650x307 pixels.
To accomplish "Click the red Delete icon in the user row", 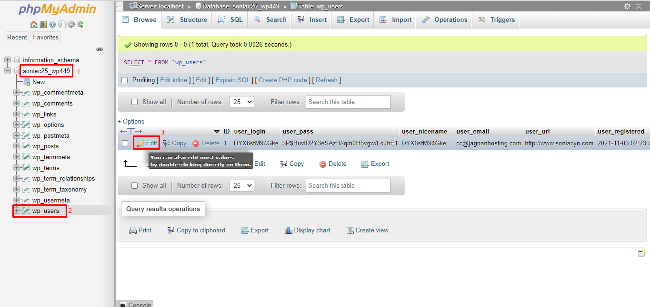I will click(x=196, y=144).
